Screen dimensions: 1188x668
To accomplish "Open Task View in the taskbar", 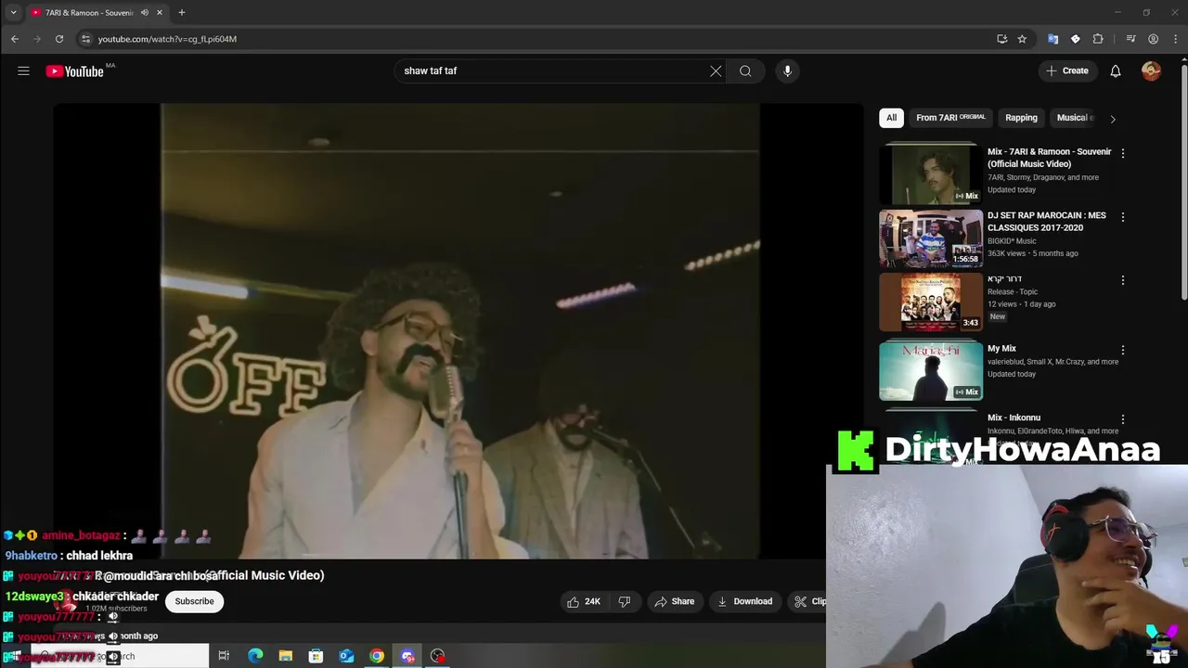I will coord(224,657).
